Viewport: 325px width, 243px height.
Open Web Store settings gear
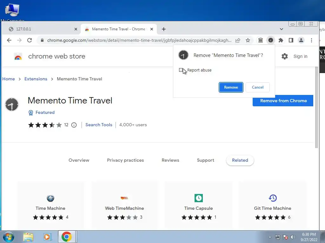(x=285, y=56)
